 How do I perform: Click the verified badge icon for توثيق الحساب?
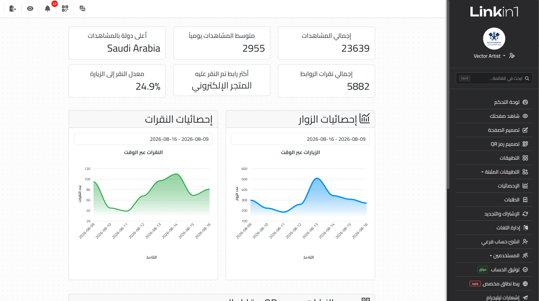[525, 269]
